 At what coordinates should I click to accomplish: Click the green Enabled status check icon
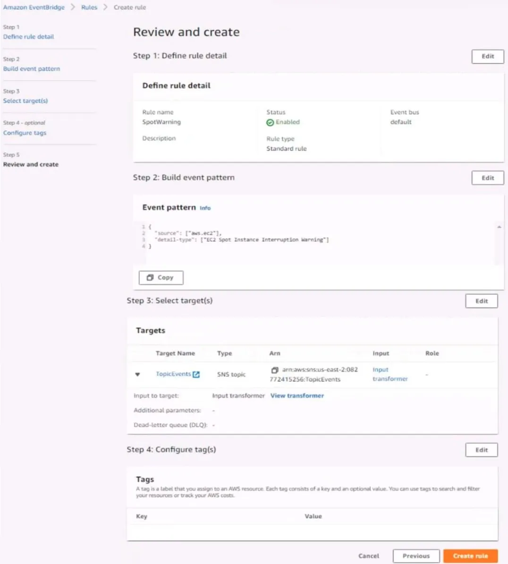(x=270, y=123)
